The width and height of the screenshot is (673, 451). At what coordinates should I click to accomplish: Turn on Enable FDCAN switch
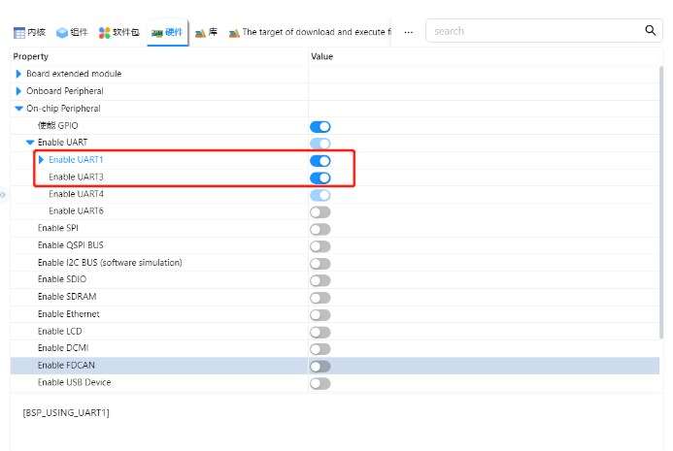[320, 366]
